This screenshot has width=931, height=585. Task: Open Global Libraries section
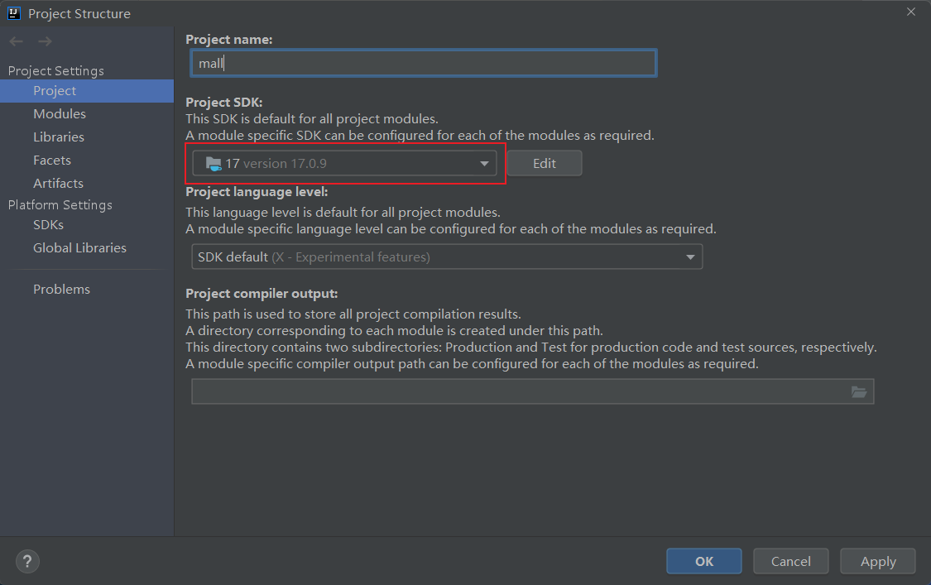(x=79, y=248)
